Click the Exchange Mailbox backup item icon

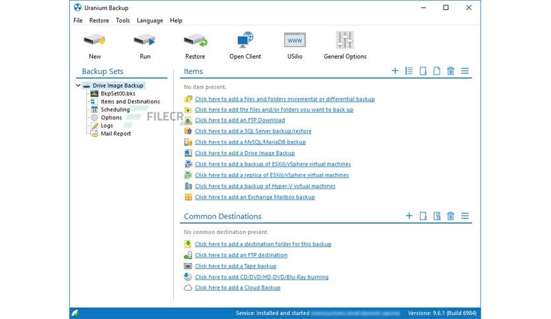click(188, 197)
